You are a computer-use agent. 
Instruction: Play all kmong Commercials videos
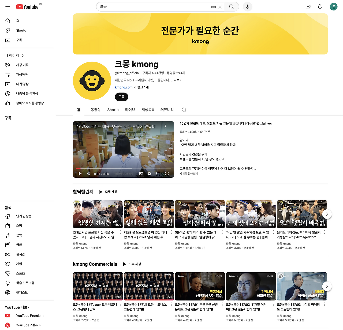click(132, 264)
